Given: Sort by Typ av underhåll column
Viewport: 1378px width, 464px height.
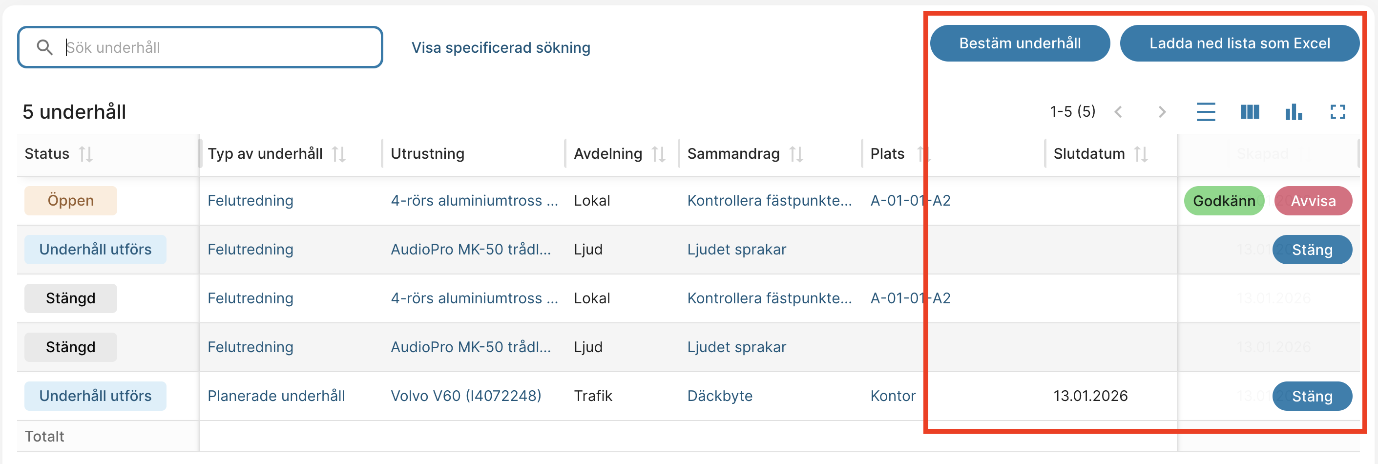Looking at the screenshot, I should 338,154.
